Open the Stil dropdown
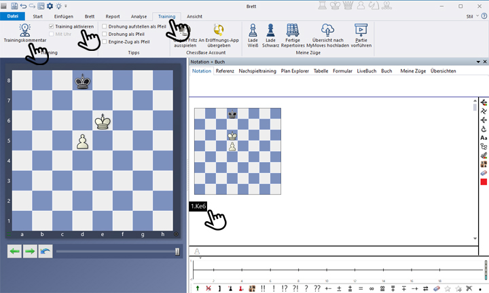This screenshot has height=293, width=489. pos(469,16)
